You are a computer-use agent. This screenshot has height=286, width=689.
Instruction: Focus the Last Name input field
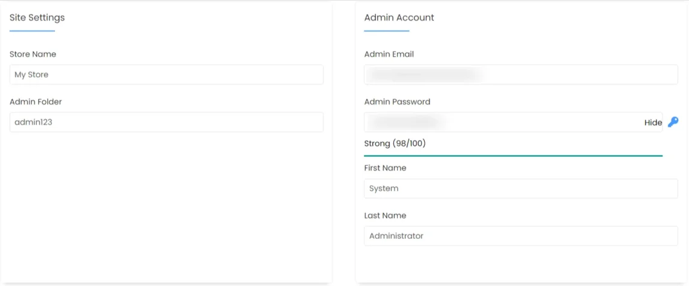(520, 236)
